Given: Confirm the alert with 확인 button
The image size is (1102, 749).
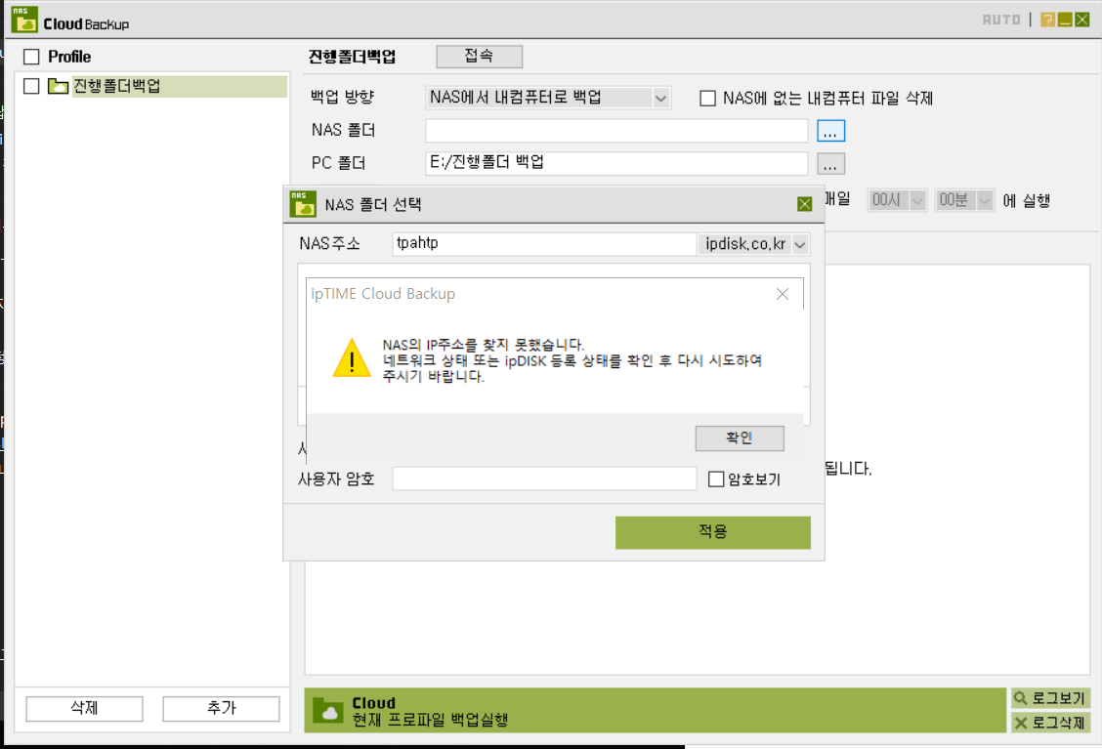Looking at the screenshot, I should pos(740,438).
